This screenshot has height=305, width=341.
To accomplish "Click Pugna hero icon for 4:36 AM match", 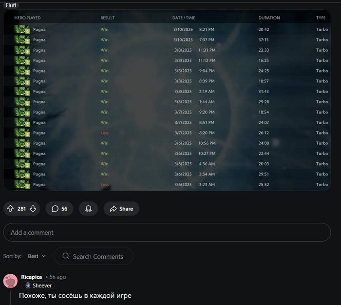I will click(x=22, y=164).
